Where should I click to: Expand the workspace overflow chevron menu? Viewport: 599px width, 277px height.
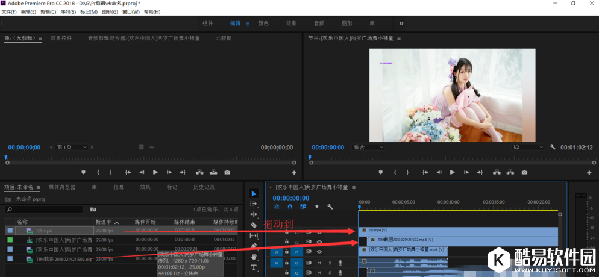401,23
